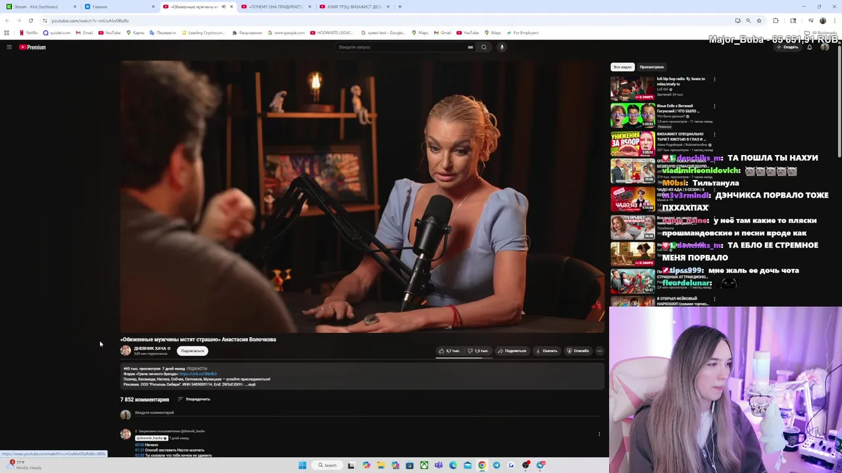Viewport: 842px width, 473px height.
Task: Click the Windows taskbar Search box
Action: click(x=328, y=465)
